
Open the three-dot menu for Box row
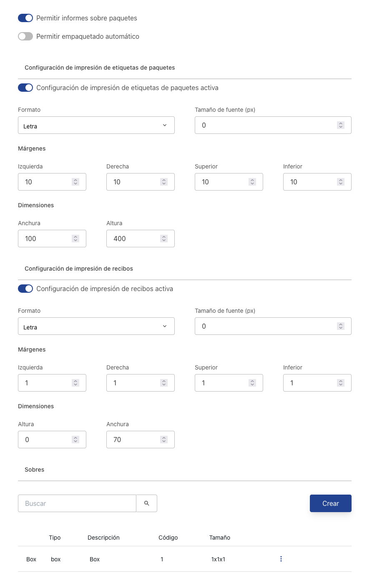coord(281,559)
